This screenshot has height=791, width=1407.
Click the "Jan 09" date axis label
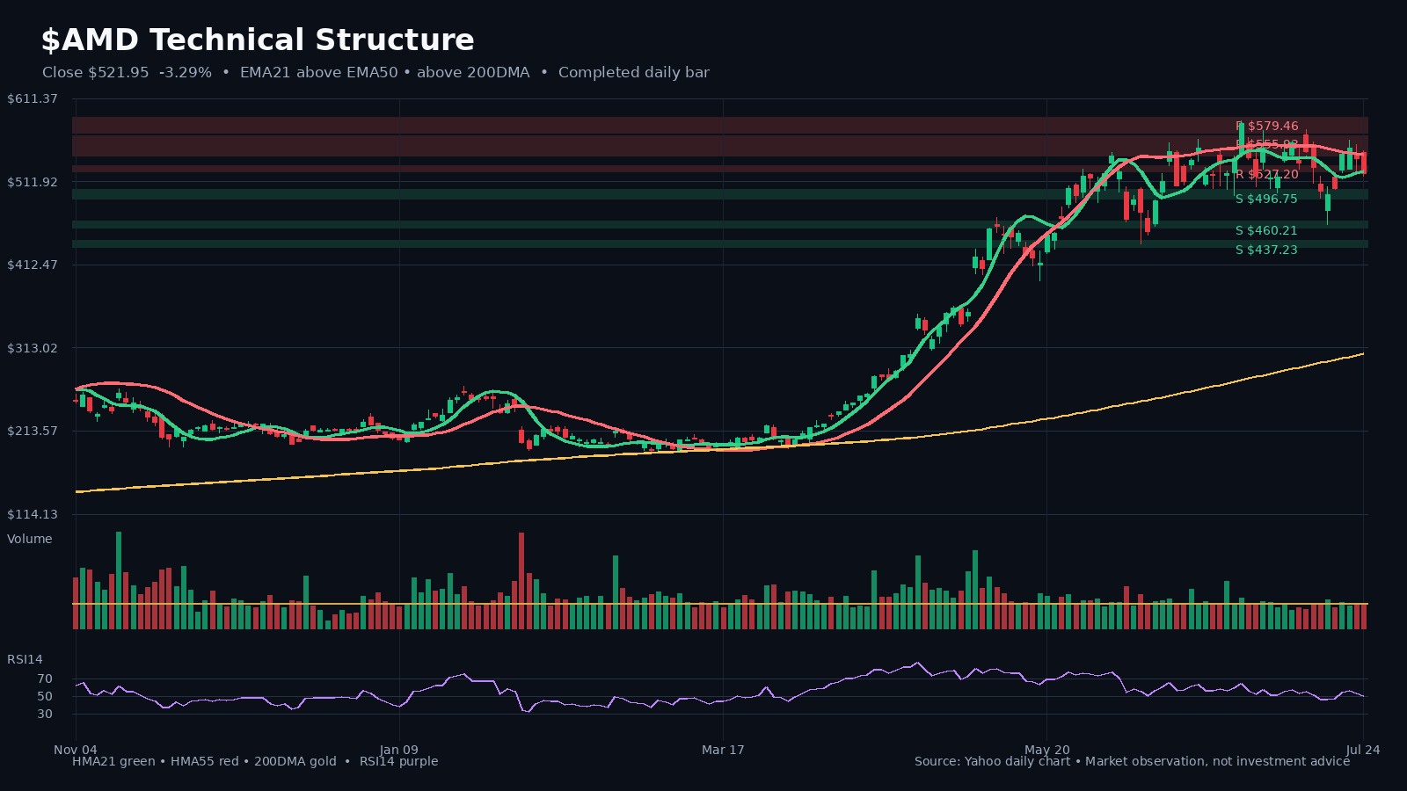[x=399, y=750]
